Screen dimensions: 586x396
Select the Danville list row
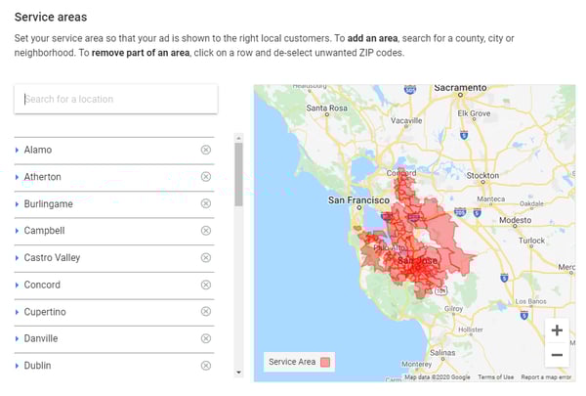114,338
